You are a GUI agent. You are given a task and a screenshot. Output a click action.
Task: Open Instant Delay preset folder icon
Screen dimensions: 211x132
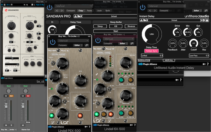coord(144,20)
